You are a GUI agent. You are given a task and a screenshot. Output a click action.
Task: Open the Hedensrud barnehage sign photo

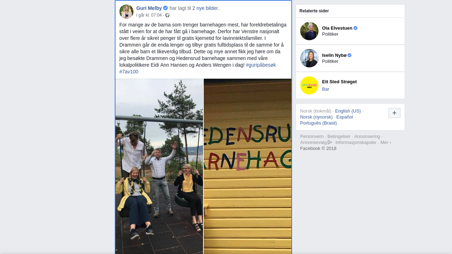point(248,166)
